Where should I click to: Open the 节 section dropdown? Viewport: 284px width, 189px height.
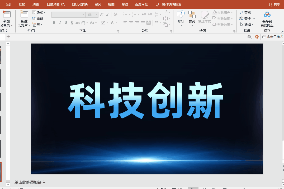coord(37,25)
